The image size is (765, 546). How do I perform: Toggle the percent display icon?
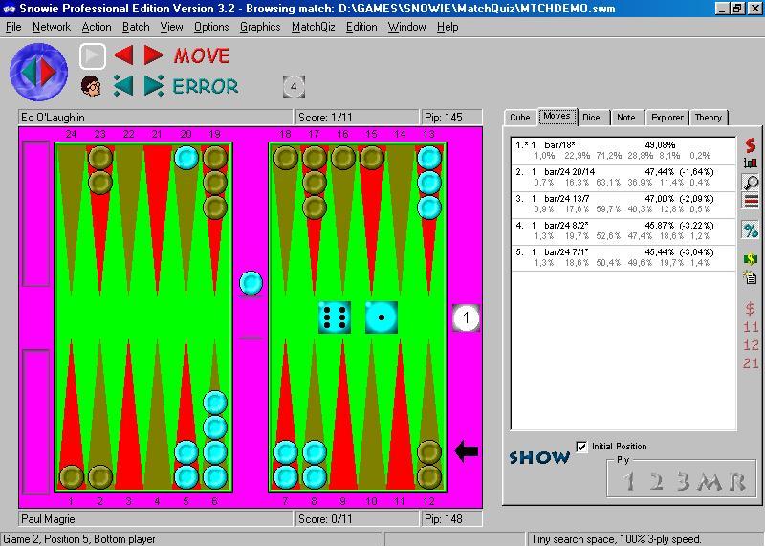click(751, 229)
